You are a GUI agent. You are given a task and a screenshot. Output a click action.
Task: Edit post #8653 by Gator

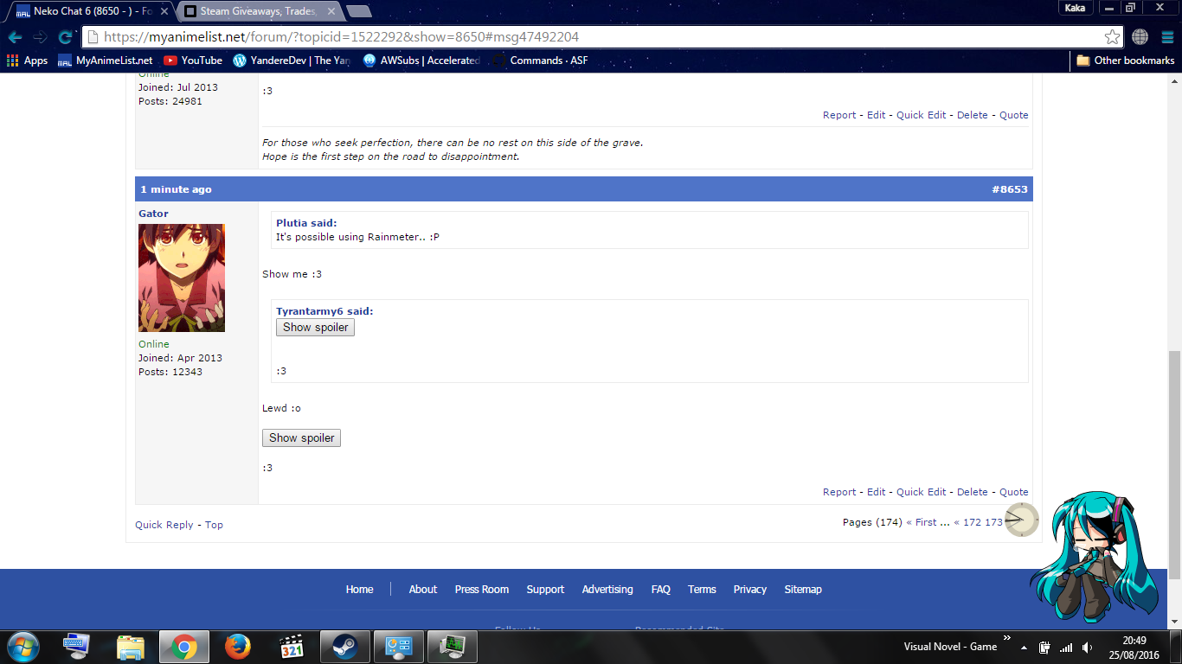click(877, 492)
